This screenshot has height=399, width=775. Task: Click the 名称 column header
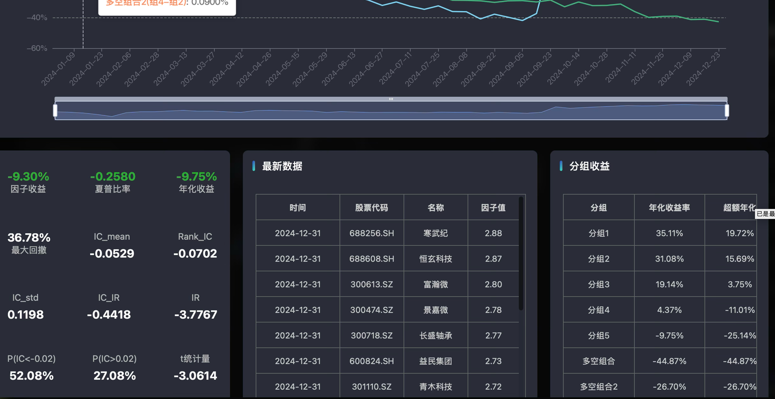(x=436, y=208)
